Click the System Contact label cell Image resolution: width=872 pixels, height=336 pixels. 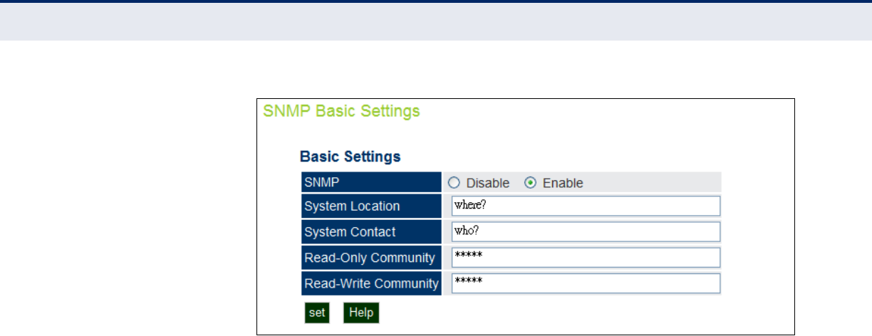coord(371,232)
